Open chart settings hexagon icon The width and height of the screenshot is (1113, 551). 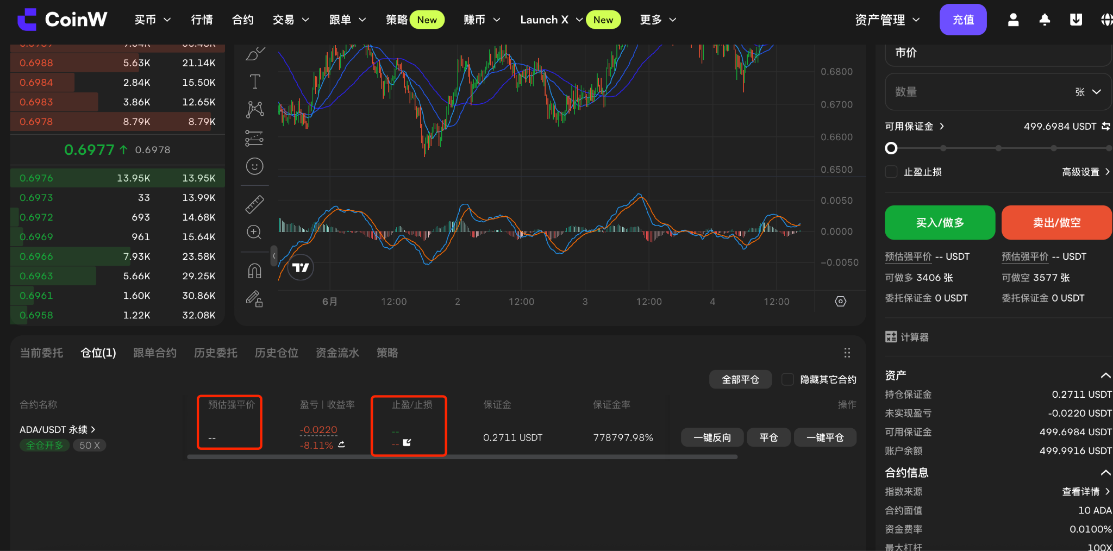pyautogui.click(x=841, y=302)
